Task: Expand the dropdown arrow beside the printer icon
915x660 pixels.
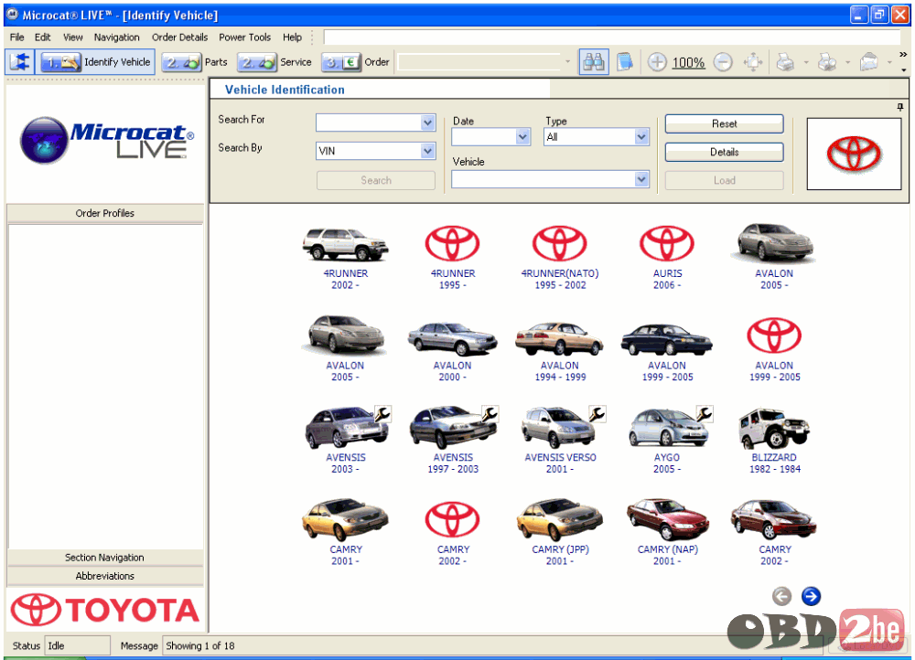Action: tap(806, 62)
